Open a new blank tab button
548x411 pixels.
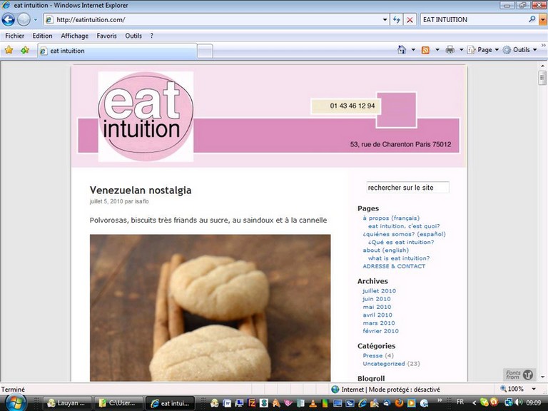(x=205, y=51)
